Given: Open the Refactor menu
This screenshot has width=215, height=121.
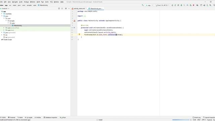Looking at the screenshot, I should pyautogui.click(x=33, y=2).
